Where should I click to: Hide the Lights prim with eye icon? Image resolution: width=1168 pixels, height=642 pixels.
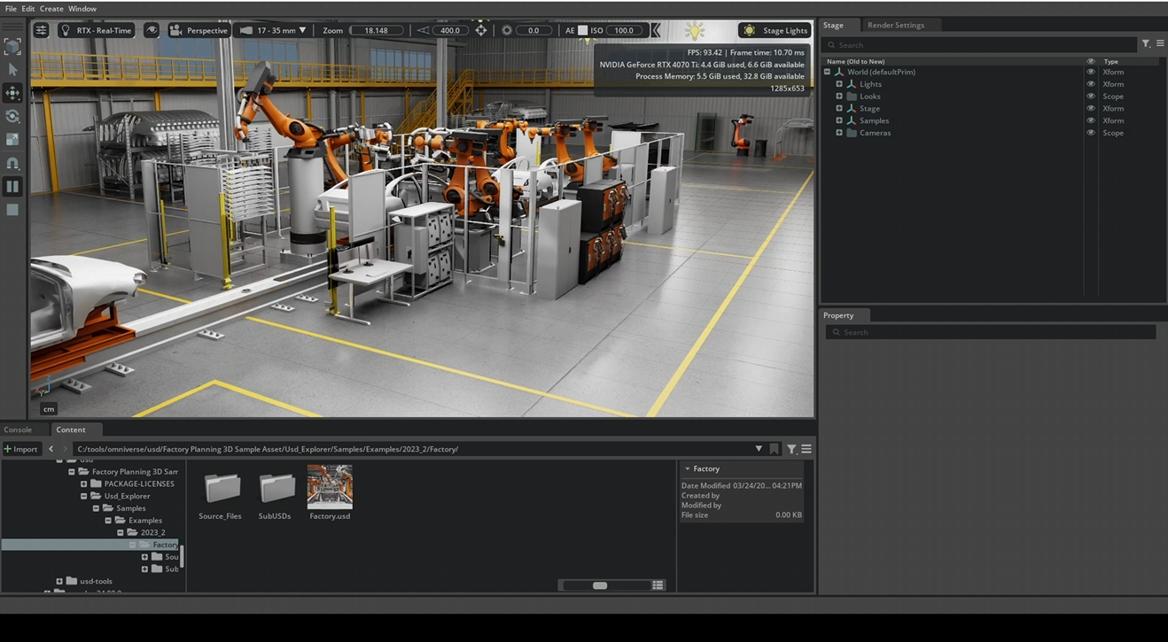pos(1090,84)
